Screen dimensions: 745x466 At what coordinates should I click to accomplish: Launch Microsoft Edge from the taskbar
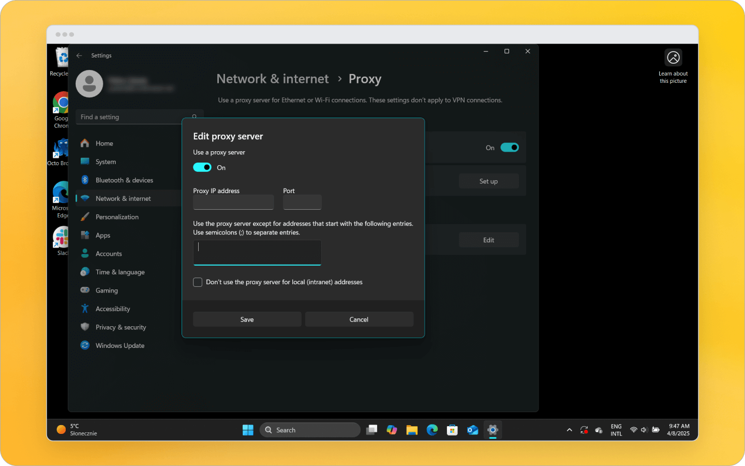[x=432, y=430]
